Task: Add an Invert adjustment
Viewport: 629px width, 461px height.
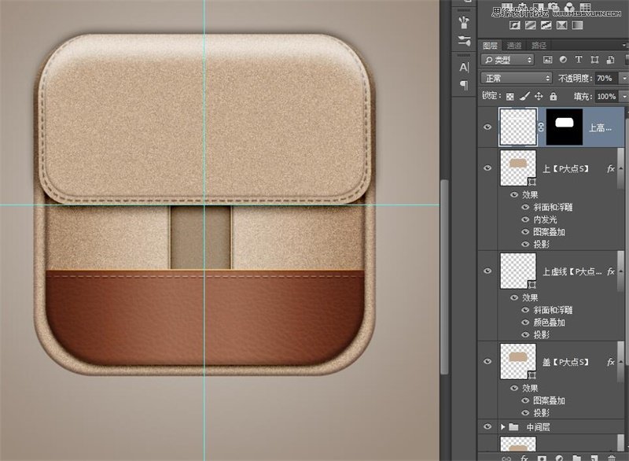Action: tap(515, 25)
